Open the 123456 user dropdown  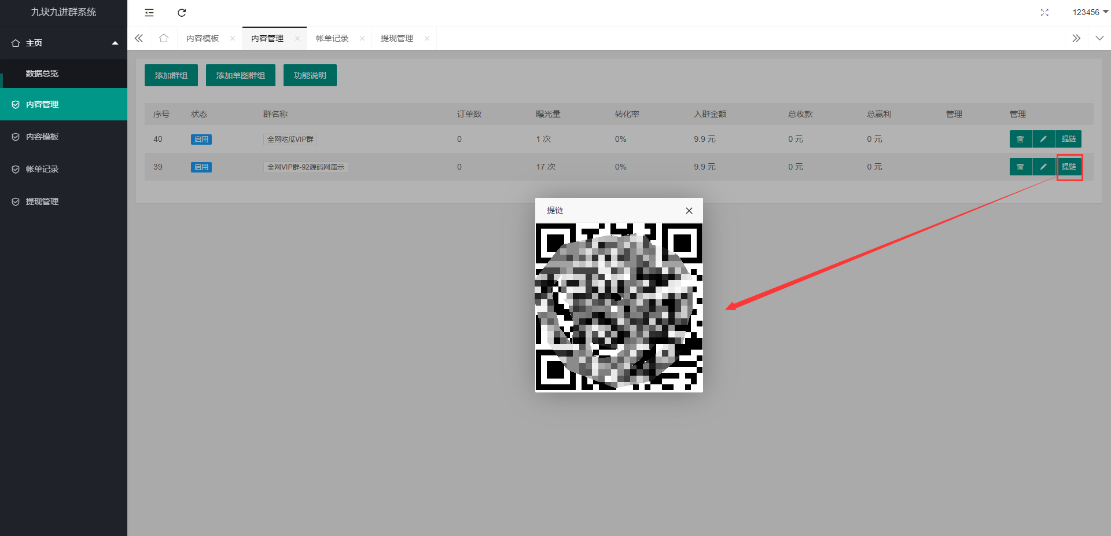click(1090, 12)
